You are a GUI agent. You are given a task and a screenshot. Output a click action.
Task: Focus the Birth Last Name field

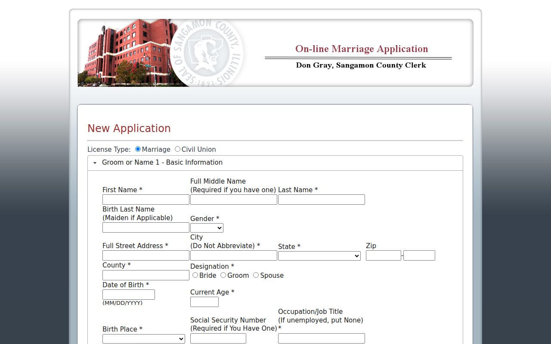coord(146,227)
